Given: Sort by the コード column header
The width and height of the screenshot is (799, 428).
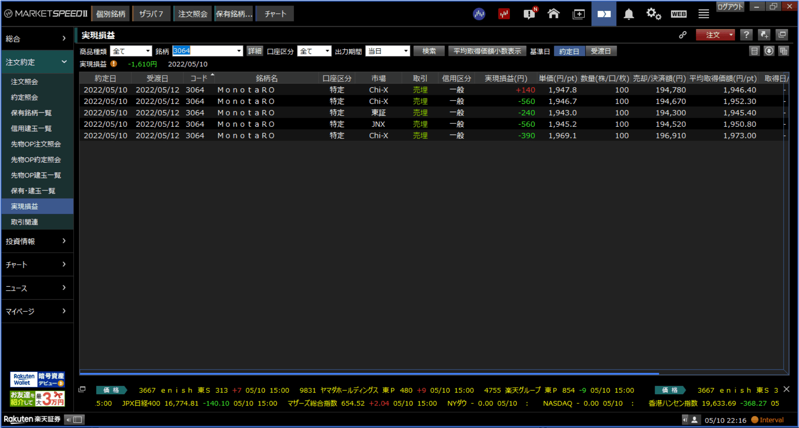Looking at the screenshot, I should pos(199,78).
